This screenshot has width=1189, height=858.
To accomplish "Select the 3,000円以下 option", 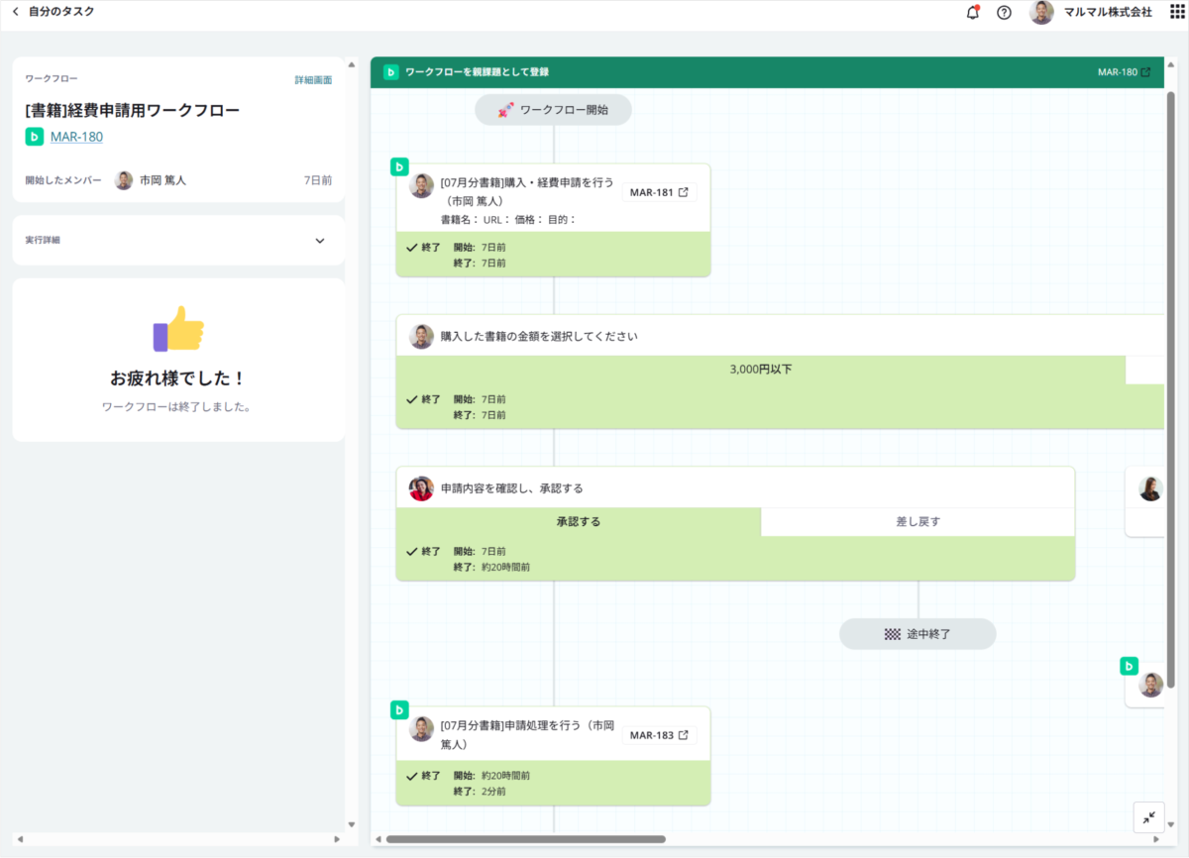I will [761, 370].
